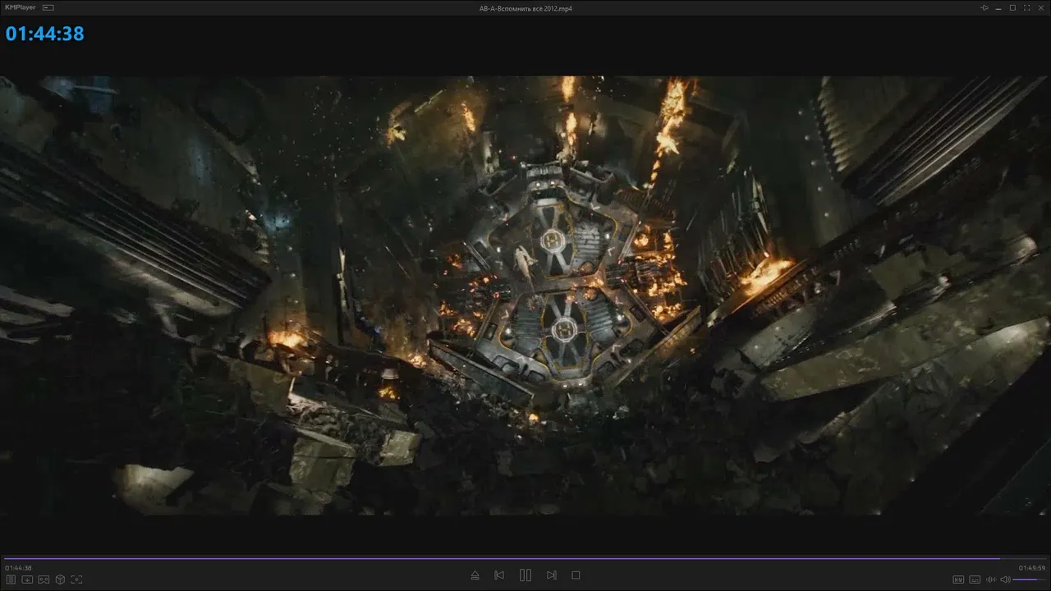This screenshot has width=1051, height=591.
Task: Skip to the next track
Action: point(552,575)
